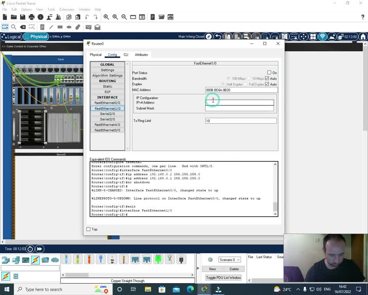Screen dimensions: 368x295
Task: Open the Attributes tab
Action: tap(141, 54)
